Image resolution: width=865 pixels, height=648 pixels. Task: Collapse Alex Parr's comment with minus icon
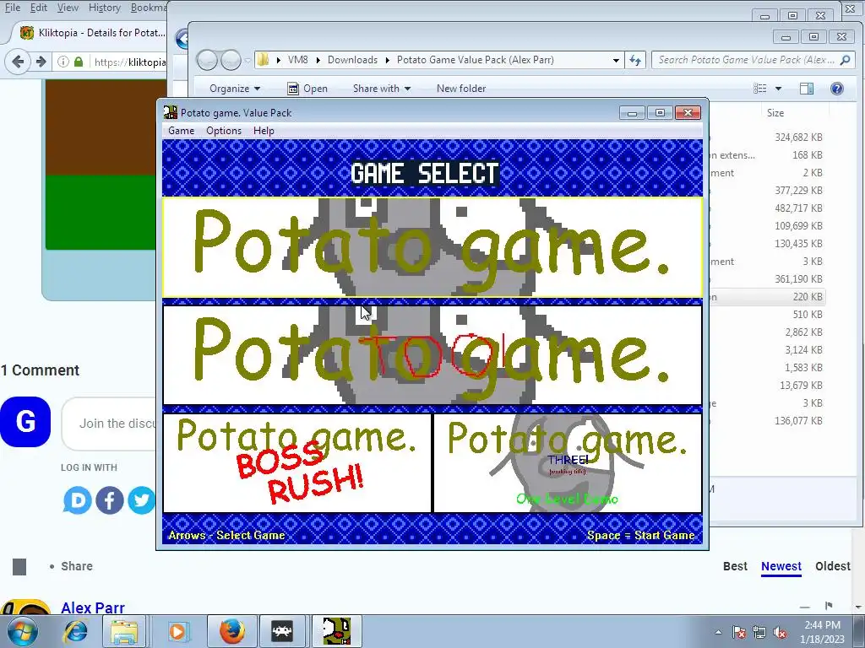(805, 607)
